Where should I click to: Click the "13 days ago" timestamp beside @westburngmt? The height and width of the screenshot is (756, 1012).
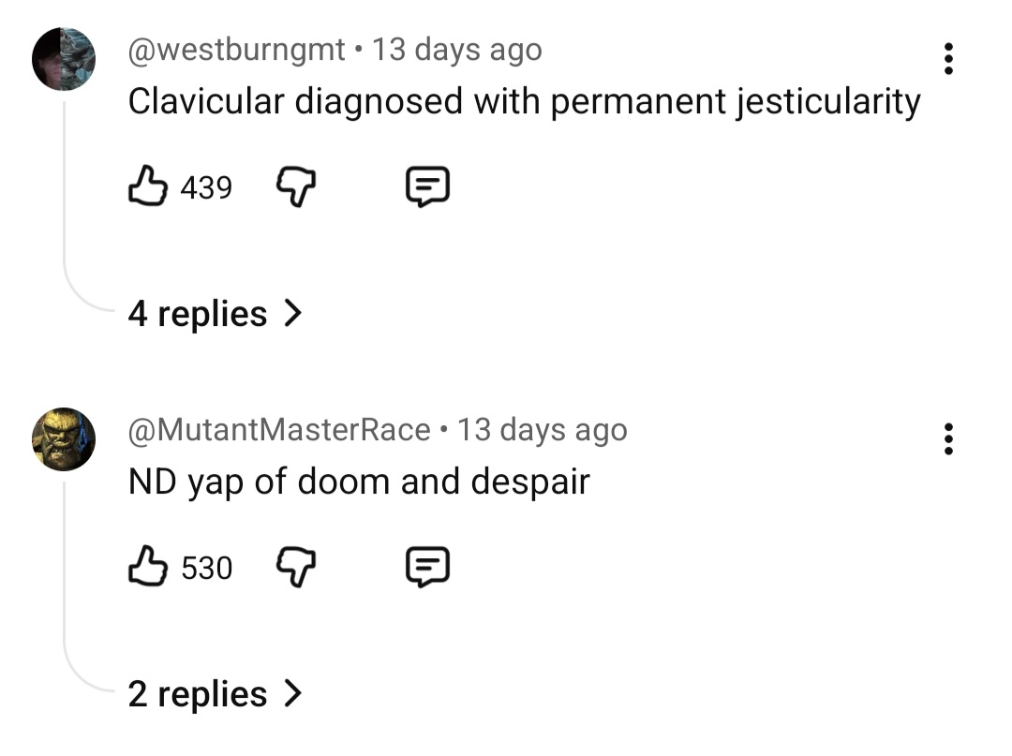(x=457, y=50)
